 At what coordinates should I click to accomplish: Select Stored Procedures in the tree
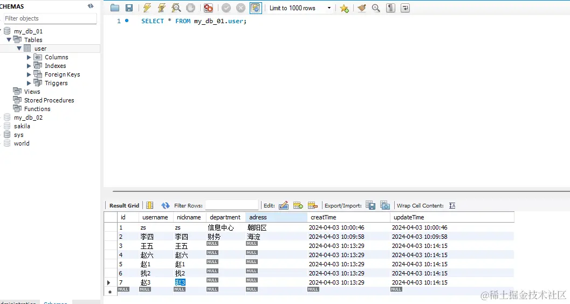tap(49, 100)
